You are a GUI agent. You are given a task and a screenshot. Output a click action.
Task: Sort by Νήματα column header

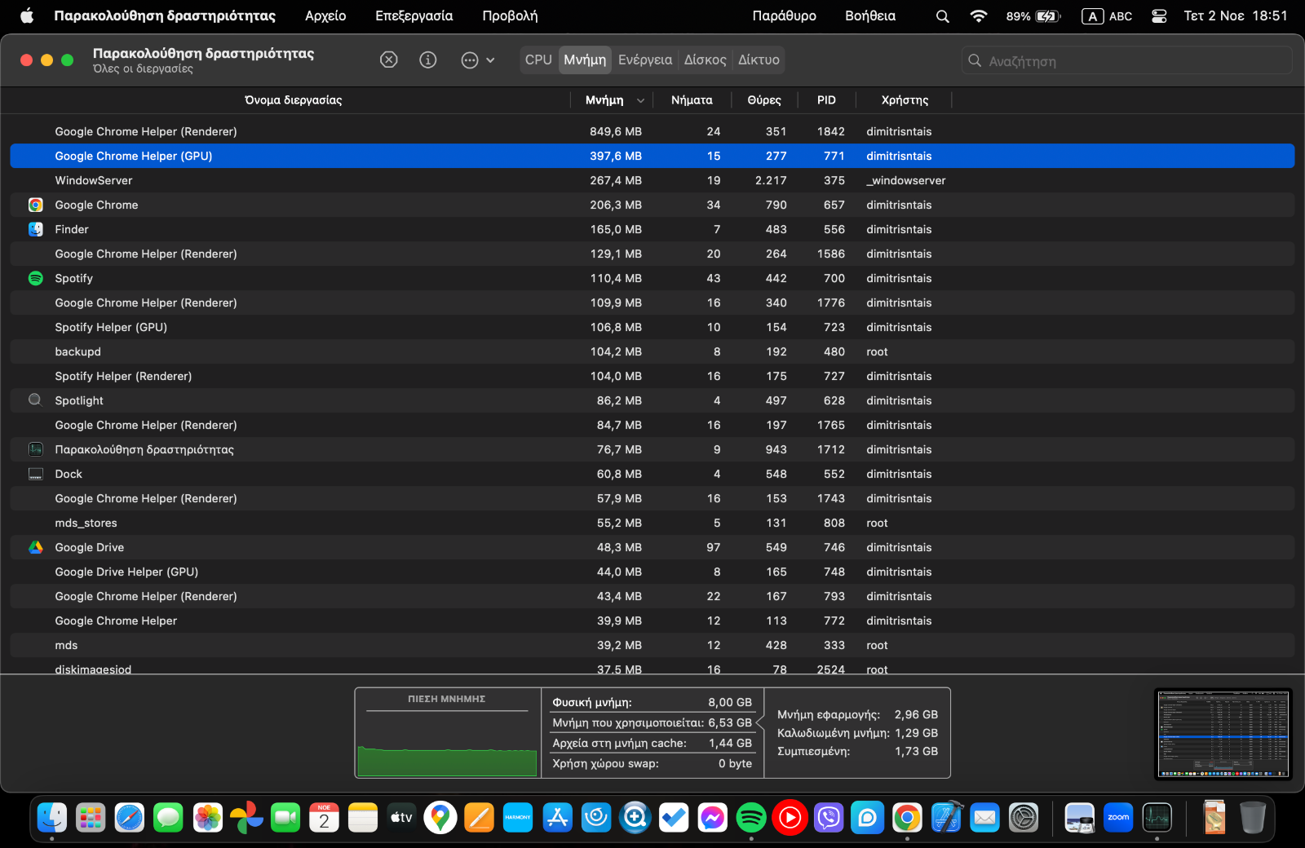[x=692, y=100]
